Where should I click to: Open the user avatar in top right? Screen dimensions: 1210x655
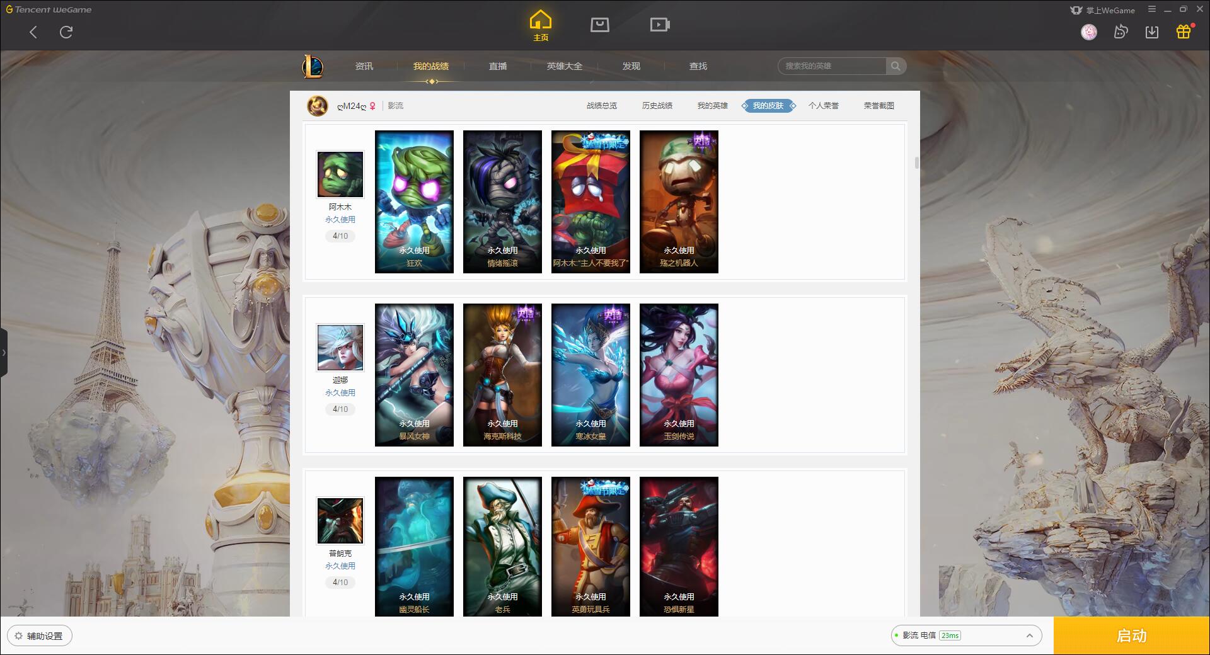click(1088, 31)
